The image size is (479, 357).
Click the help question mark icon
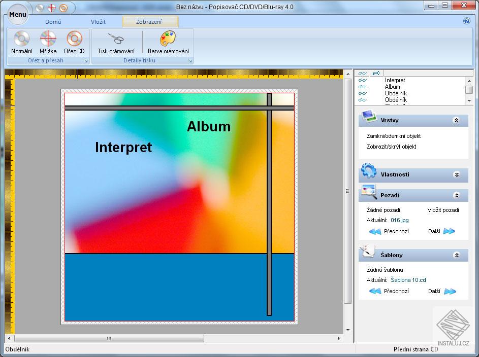pyautogui.click(x=467, y=21)
